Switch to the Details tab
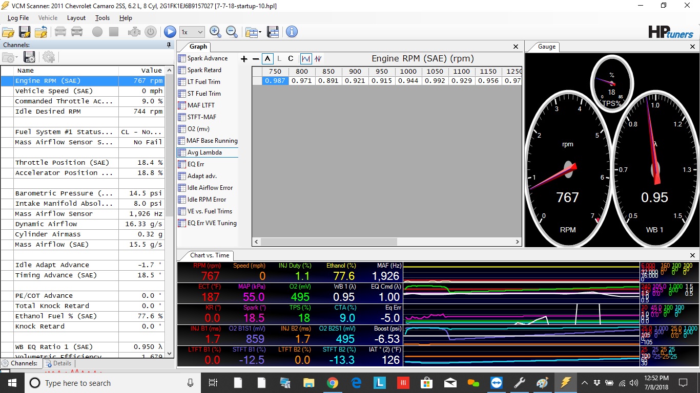The image size is (700, 393). click(58, 363)
